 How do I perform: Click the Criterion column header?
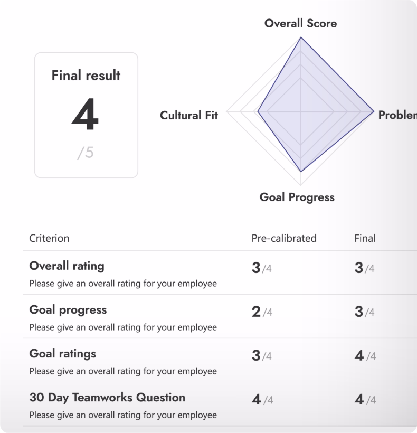pos(49,238)
